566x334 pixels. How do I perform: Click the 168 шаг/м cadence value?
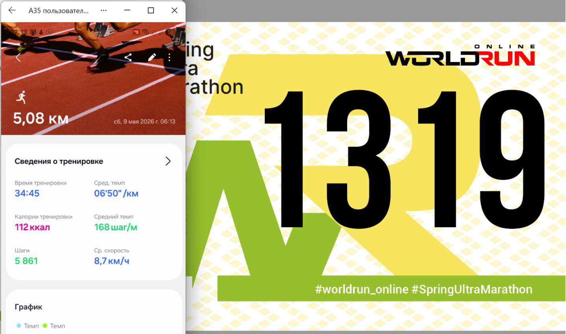point(115,227)
